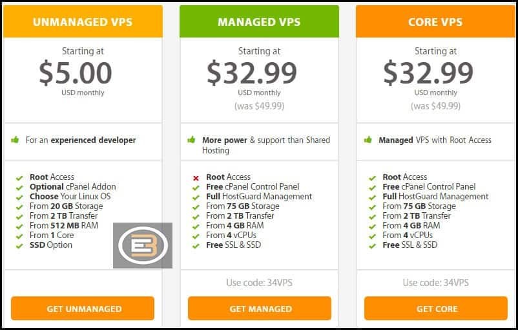518x330 pixels.
Task: Click the checkmark beside Core VPS 'Root Access'
Action: tap(372, 178)
